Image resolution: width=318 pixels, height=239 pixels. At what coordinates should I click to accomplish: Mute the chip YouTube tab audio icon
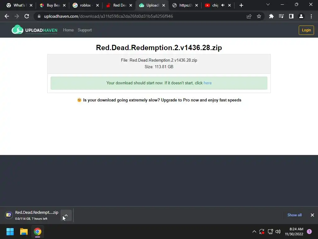click(x=223, y=5)
